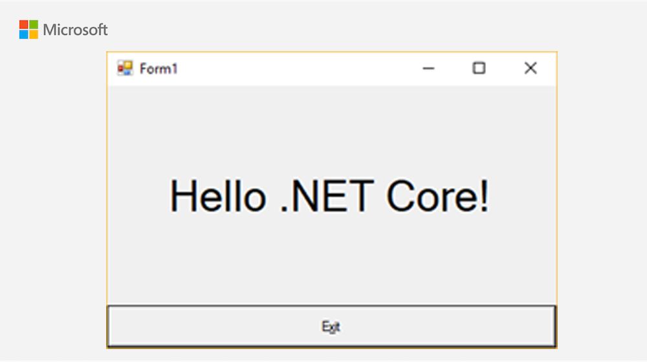The height and width of the screenshot is (362, 647).
Task: Open the Form1 system menu icon
Action: point(125,68)
